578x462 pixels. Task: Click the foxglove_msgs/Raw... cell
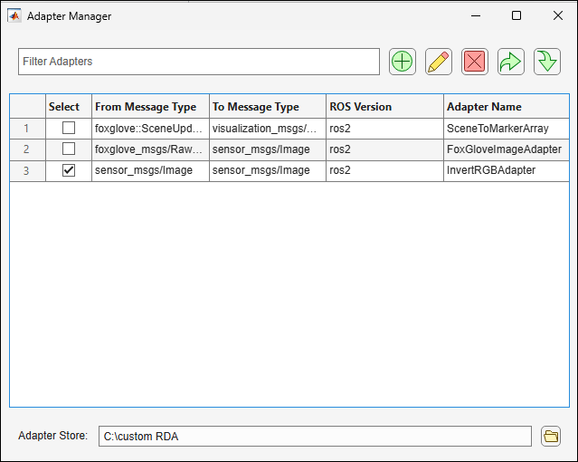coord(150,149)
